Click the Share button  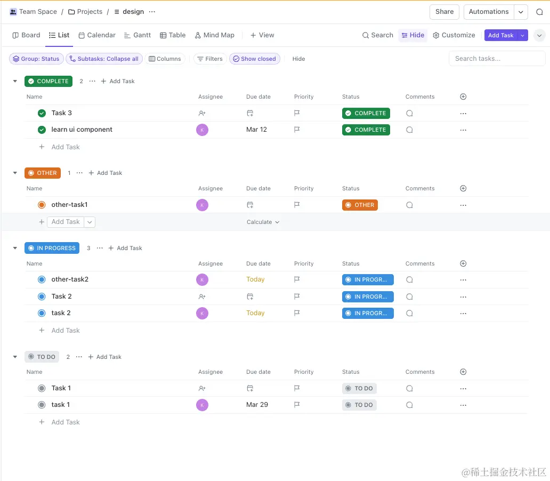tap(444, 12)
